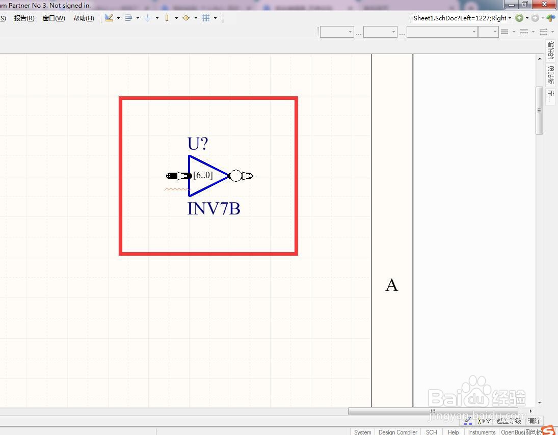Open the OpenBus调色板 panel button
The height and width of the screenshot is (435, 558).
pyautogui.click(x=521, y=432)
